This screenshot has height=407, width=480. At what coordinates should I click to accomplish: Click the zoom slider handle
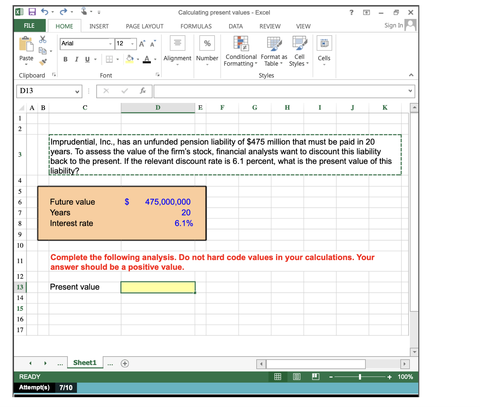360,377
